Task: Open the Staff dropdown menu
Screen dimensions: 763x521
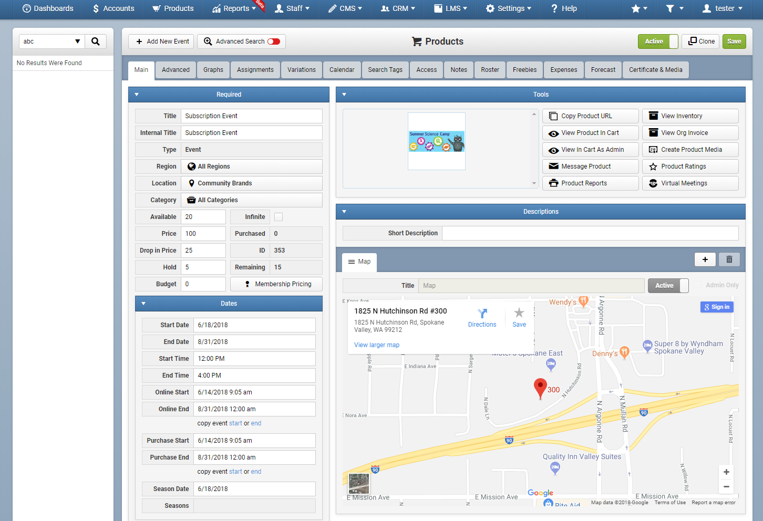Action: pos(292,8)
